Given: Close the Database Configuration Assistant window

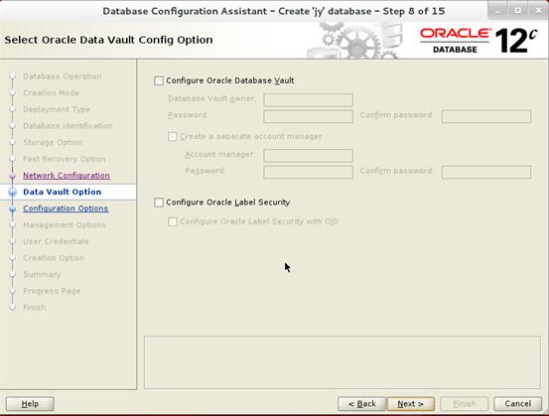Looking at the screenshot, I should 538,11.
